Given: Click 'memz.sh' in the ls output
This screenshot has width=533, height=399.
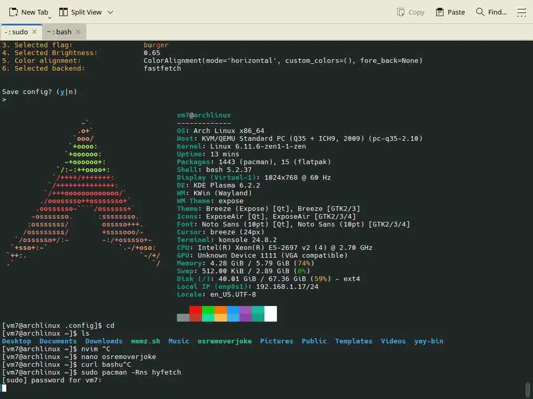Looking at the screenshot, I should [146, 341].
